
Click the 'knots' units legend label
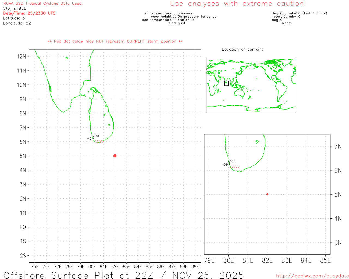tap(287, 23)
